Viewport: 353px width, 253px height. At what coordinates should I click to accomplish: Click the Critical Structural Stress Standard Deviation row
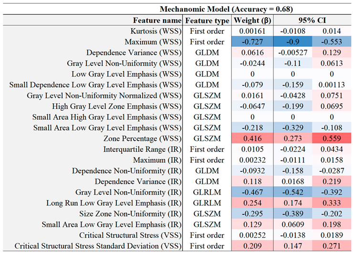[x=98, y=246]
